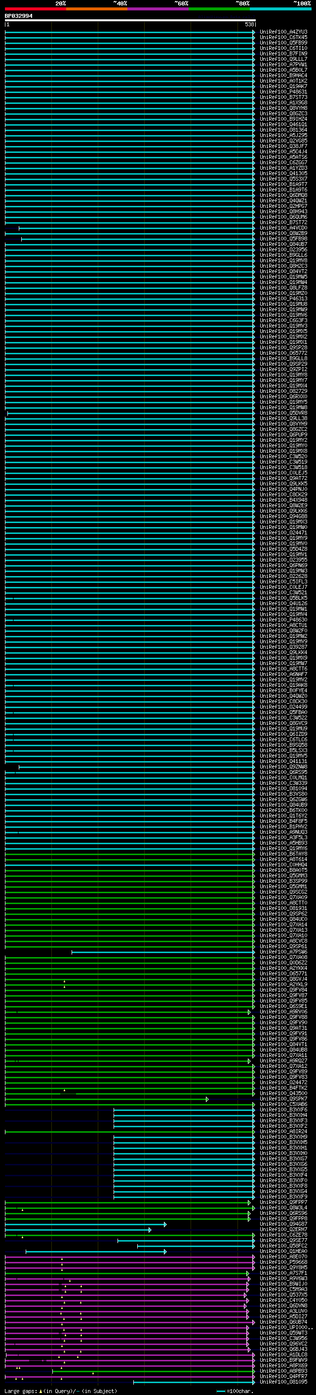Click the orange ~40% identity legend bar
The image size is (316, 1395).
click(97, 9)
